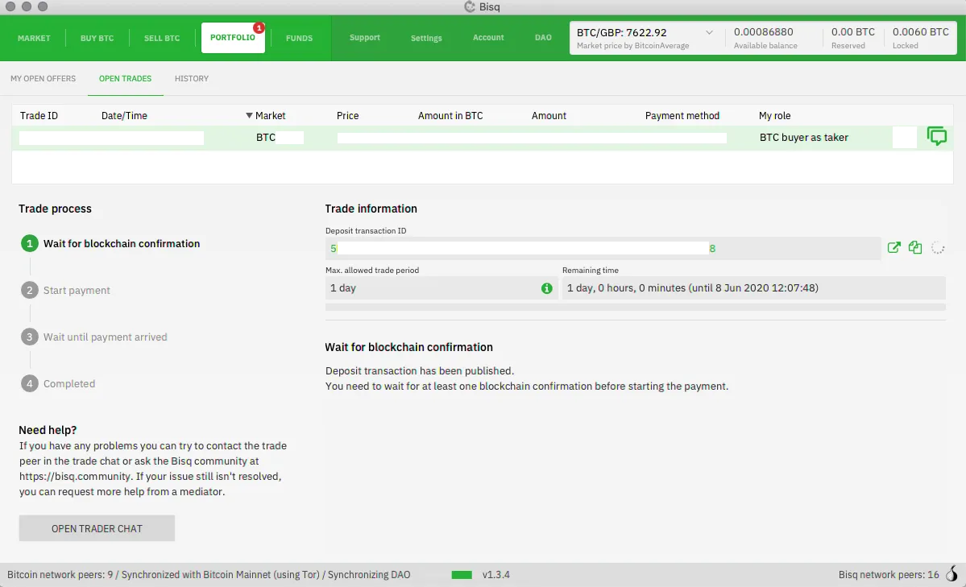Image resolution: width=966 pixels, height=587 pixels.
Task: Switch to My Open Offers tab
Action: [44, 79]
